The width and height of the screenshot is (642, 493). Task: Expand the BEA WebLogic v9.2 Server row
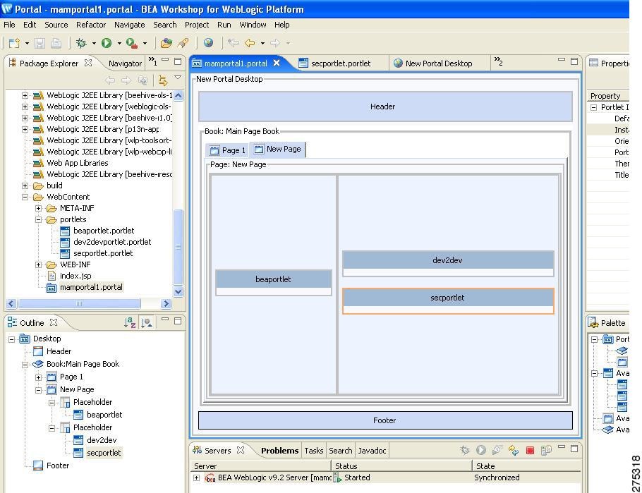click(x=197, y=477)
